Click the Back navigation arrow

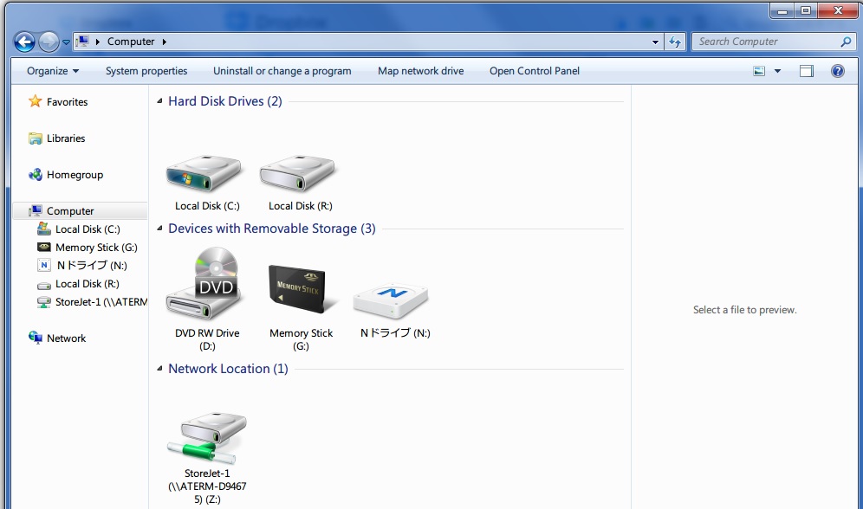24,42
